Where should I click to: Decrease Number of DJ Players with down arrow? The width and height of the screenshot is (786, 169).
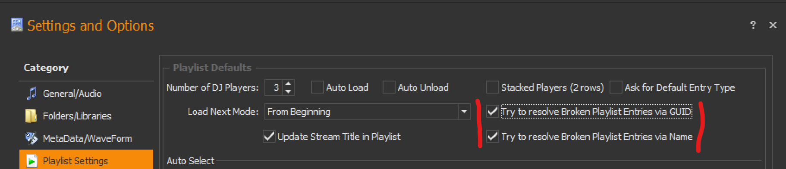pos(288,91)
